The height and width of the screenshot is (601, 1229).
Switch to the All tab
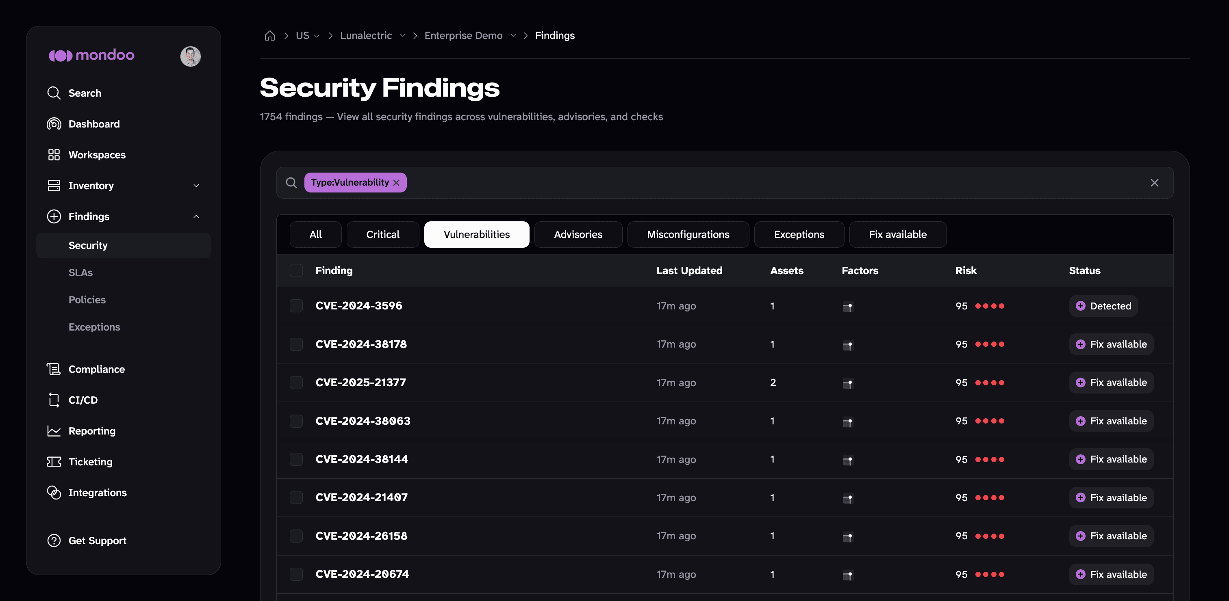(x=315, y=234)
